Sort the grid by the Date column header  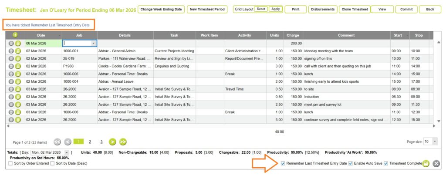point(41,35)
